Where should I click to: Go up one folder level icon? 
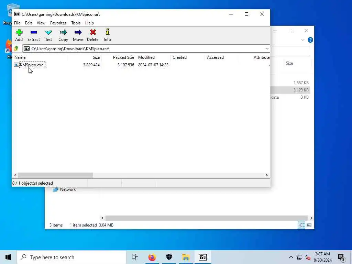16,48
